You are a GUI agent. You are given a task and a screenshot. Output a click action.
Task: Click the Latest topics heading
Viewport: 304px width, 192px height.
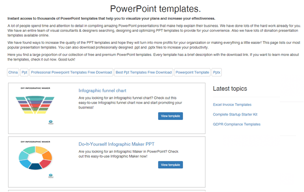tap(230, 89)
